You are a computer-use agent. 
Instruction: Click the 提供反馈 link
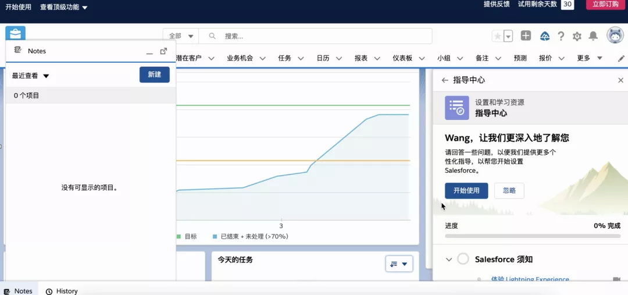coord(497,4)
